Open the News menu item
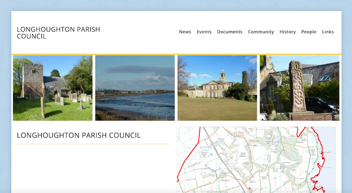 coord(185,32)
